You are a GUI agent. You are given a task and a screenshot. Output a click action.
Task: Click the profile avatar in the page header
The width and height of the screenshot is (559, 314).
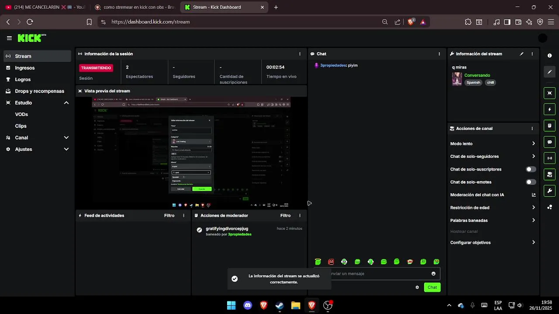click(542, 38)
